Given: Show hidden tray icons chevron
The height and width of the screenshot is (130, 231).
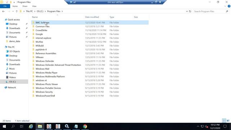Looking at the screenshot, I should 198,126.
